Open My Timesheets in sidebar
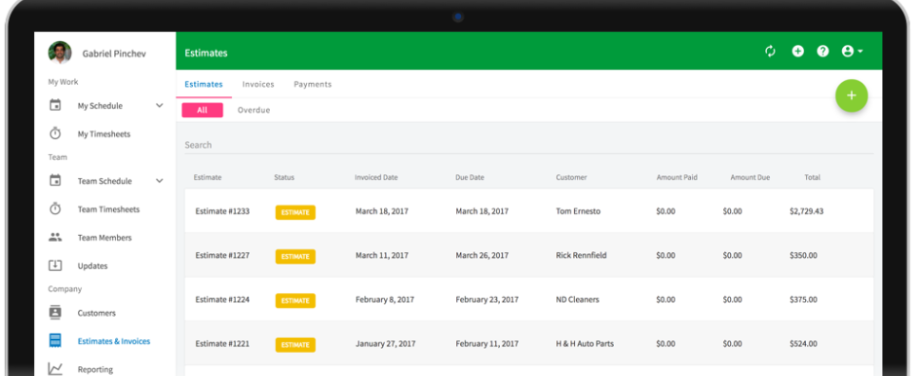The image size is (921, 376). pyautogui.click(x=104, y=134)
